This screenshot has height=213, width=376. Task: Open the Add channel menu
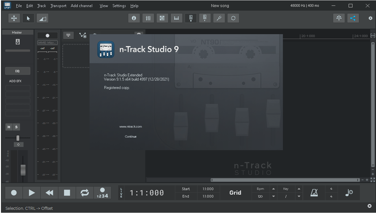coord(82,6)
